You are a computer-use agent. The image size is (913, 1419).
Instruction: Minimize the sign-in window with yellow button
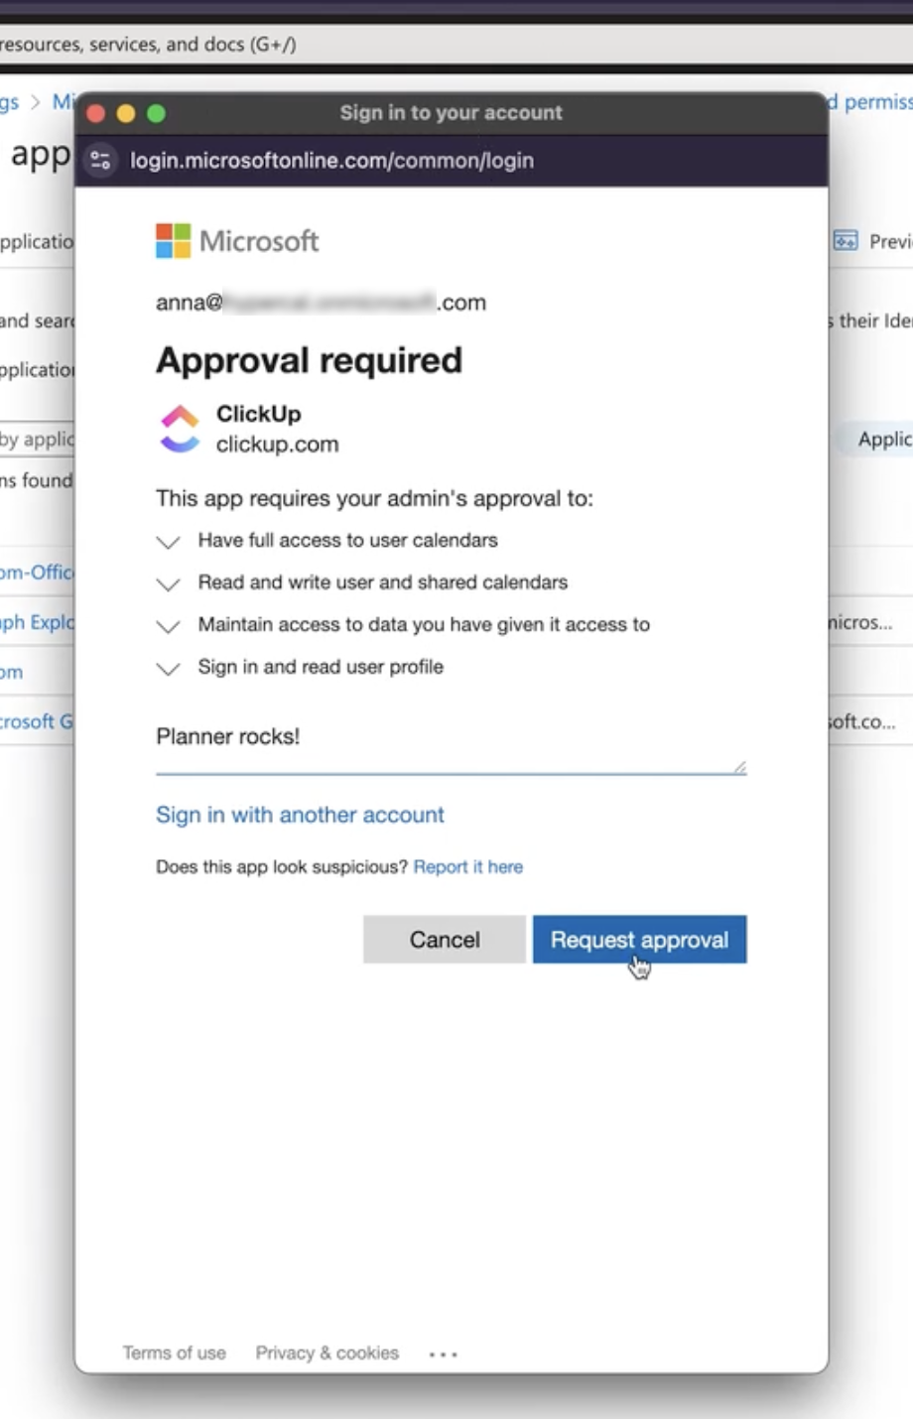tap(126, 113)
